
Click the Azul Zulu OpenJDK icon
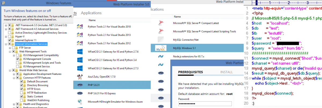click(x=80, y=76)
